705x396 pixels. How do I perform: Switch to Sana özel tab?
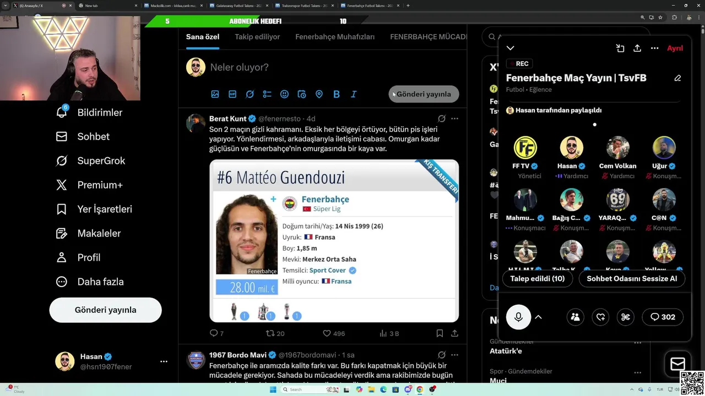pyautogui.click(x=203, y=37)
